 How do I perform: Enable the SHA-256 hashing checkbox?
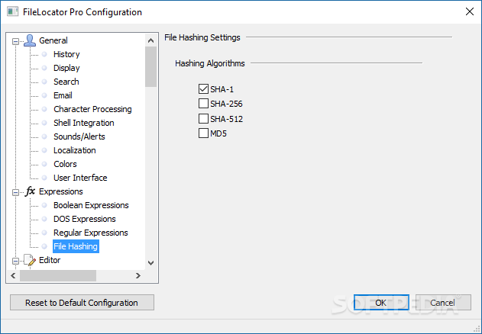(203, 104)
